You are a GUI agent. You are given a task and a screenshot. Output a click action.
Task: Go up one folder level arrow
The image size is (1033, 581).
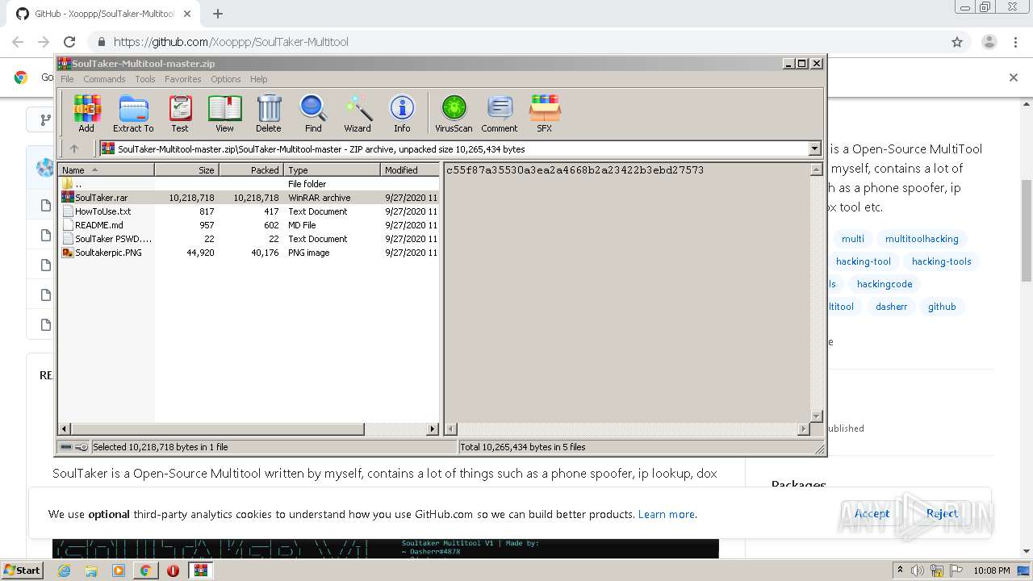pyautogui.click(x=74, y=148)
